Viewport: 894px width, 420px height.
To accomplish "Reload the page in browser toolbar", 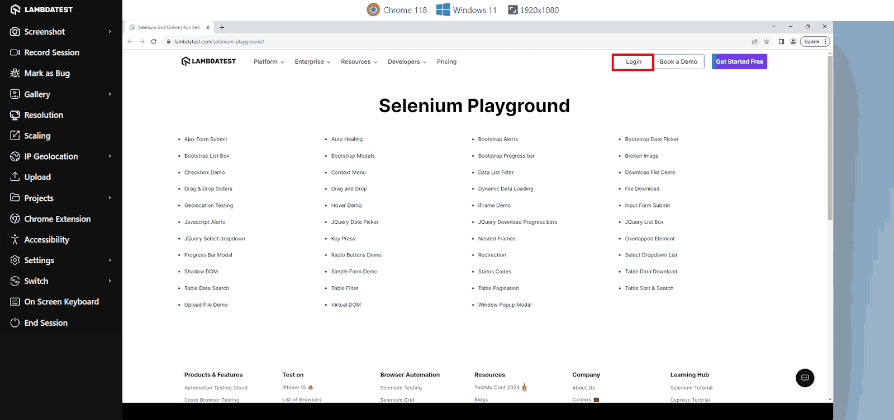I will [x=154, y=42].
